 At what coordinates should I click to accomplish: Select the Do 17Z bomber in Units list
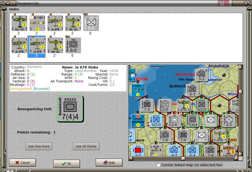(20, 23)
